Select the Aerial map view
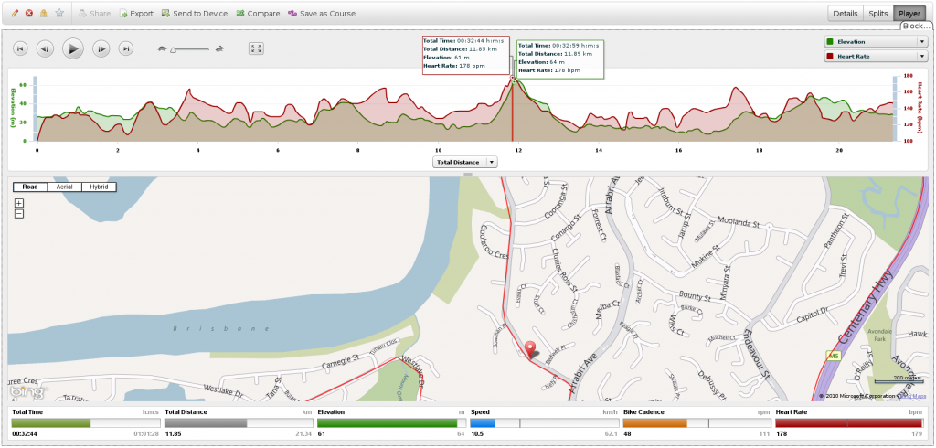 coord(65,187)
